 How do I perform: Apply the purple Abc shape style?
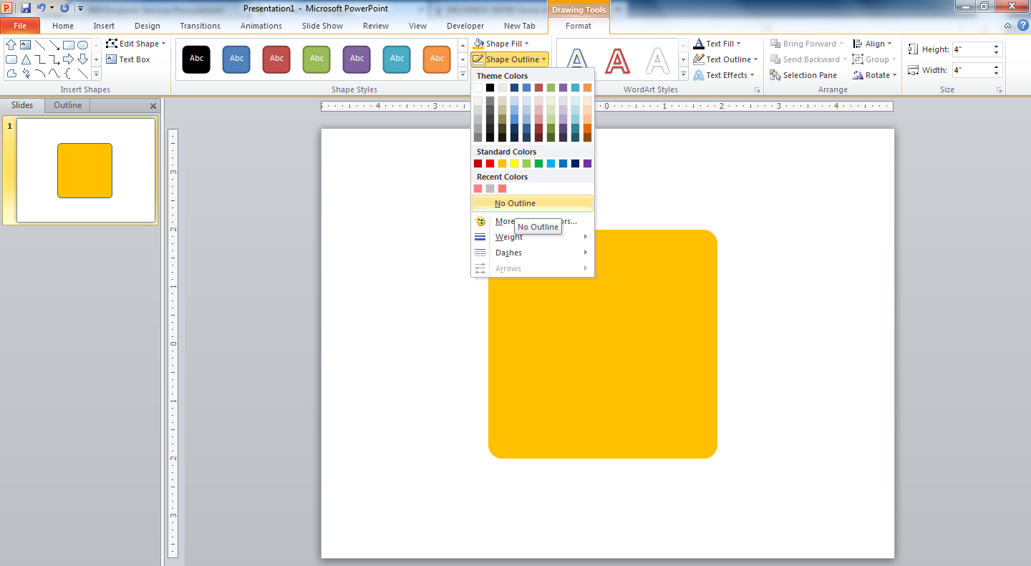[357, 59]
